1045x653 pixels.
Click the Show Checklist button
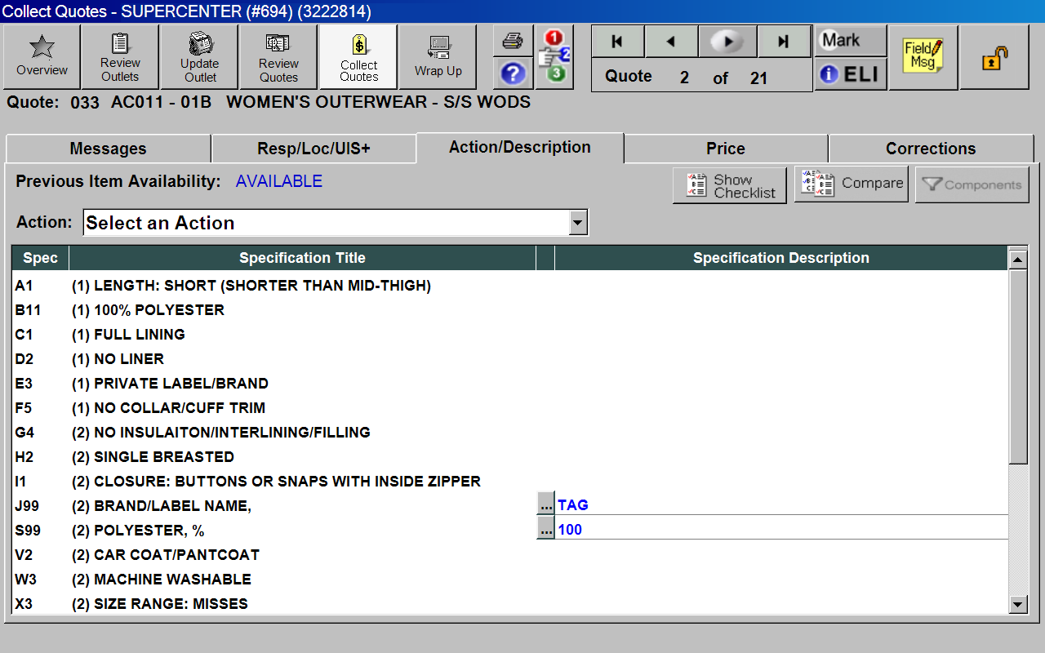click(x=730, y=185)
